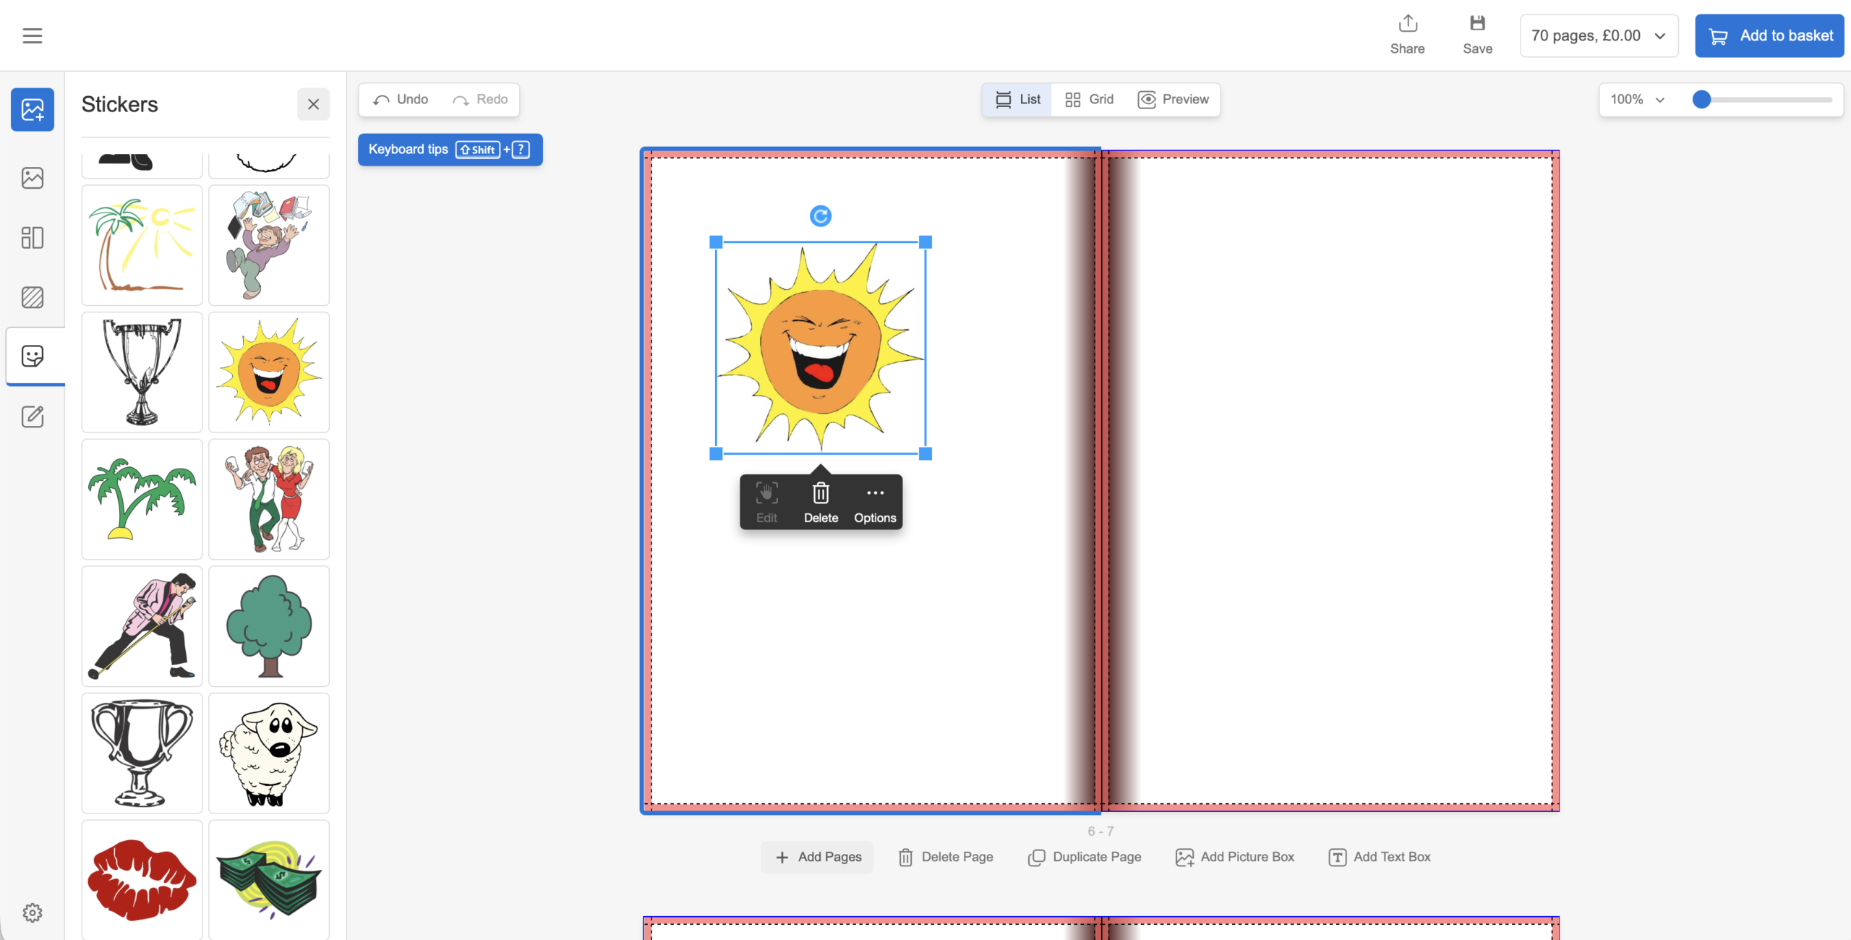
Task: Click the zoom slider handle
Action: 1702,100
